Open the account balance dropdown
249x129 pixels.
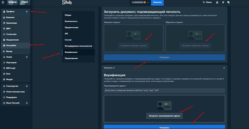coord(148,3)
